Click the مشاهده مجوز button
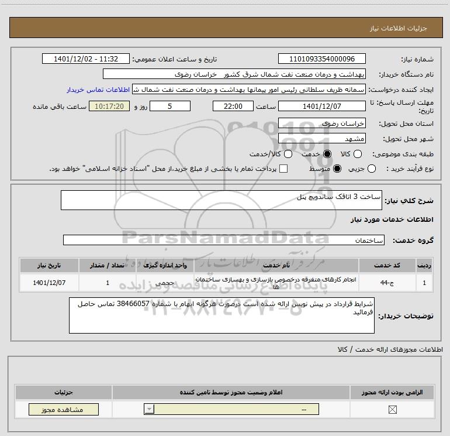Image resolution: width=450 pixels, height=436 pixels. pyautogui.click(x=64, y=410)
